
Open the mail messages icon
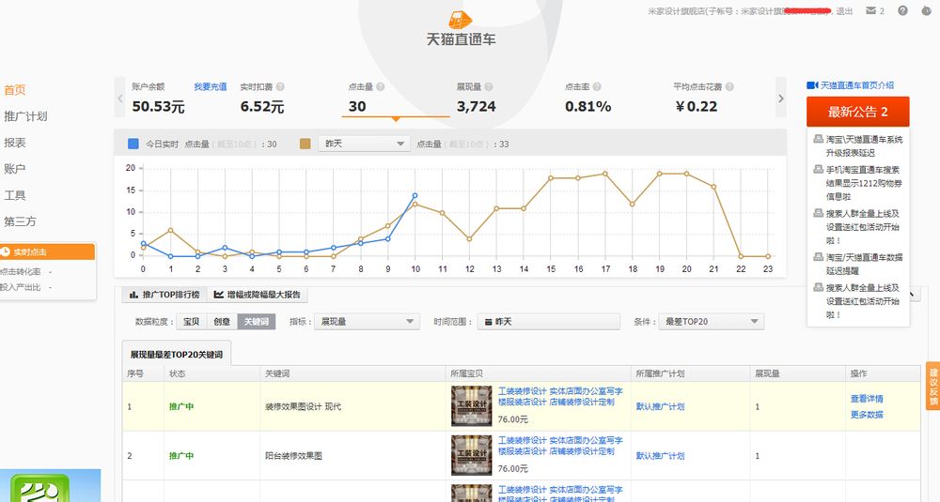point(871,10)
